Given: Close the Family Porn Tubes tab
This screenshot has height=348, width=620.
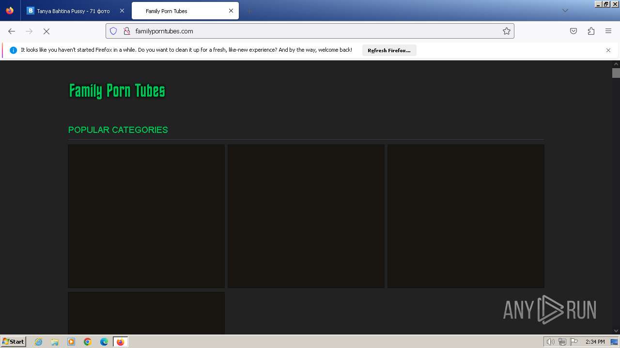Looking at the screenshot, I should point(231,11).
